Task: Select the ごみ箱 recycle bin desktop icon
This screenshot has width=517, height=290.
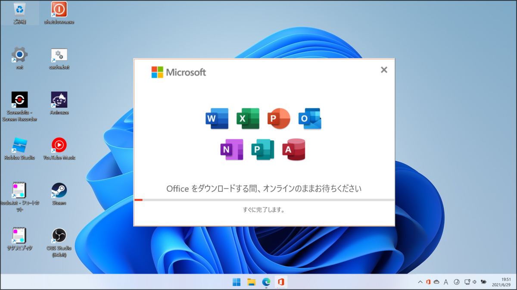Action: pos(19,13)
